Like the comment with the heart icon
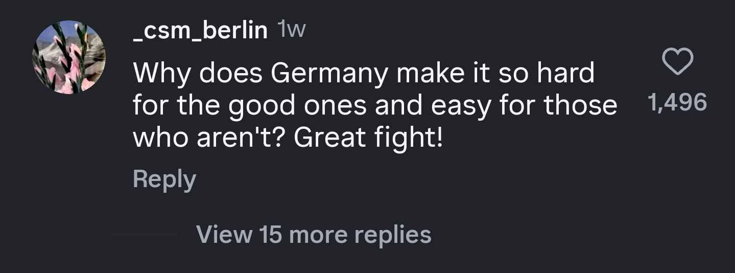 677,62
